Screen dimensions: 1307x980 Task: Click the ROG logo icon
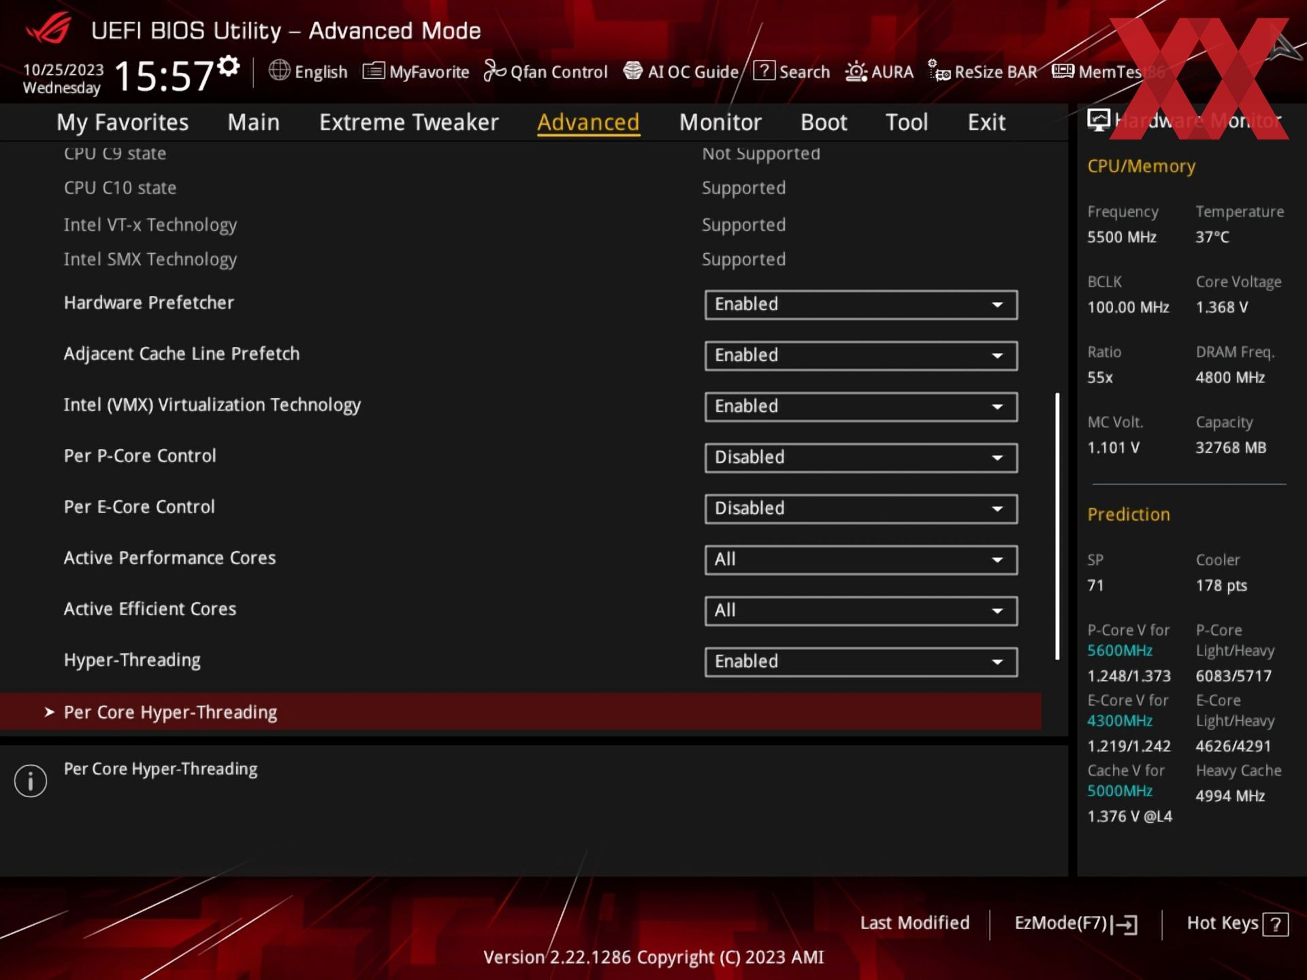coord(49,29)
